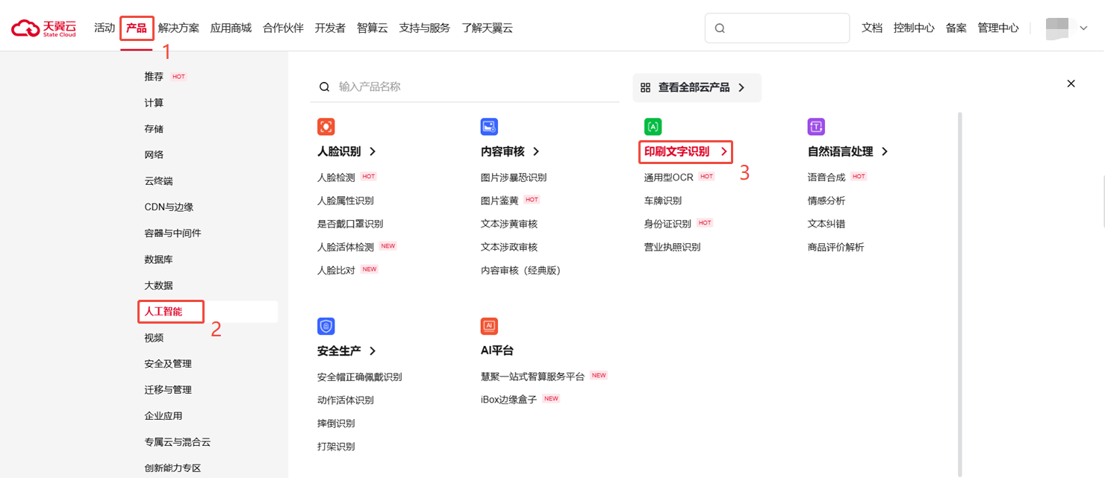
Task: Open the 产品 navigation menu
Action: (137, 28)
